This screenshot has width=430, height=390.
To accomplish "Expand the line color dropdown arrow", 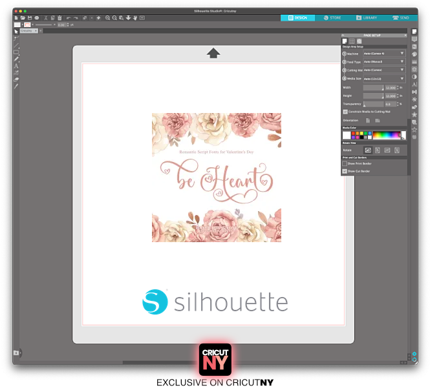I will tap(32, 25).
